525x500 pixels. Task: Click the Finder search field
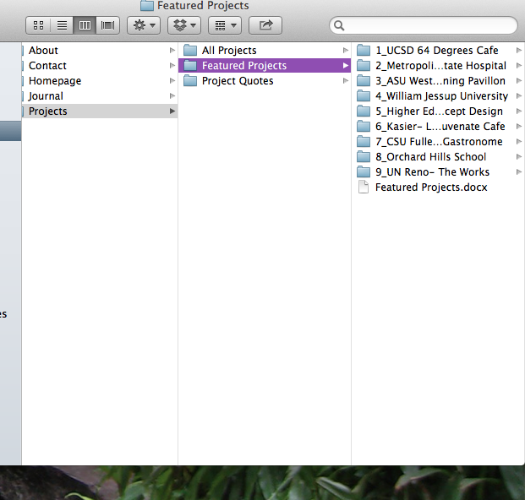tap(423, 25)
